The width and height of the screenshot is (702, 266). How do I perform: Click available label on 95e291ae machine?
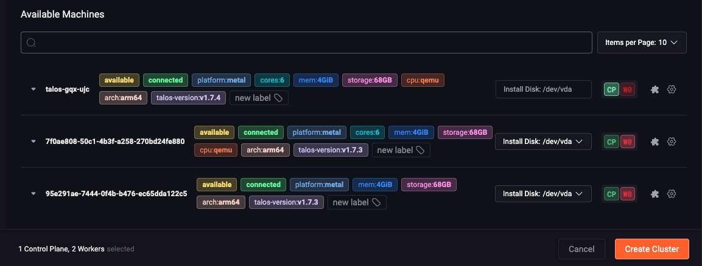tap(217, 185)
